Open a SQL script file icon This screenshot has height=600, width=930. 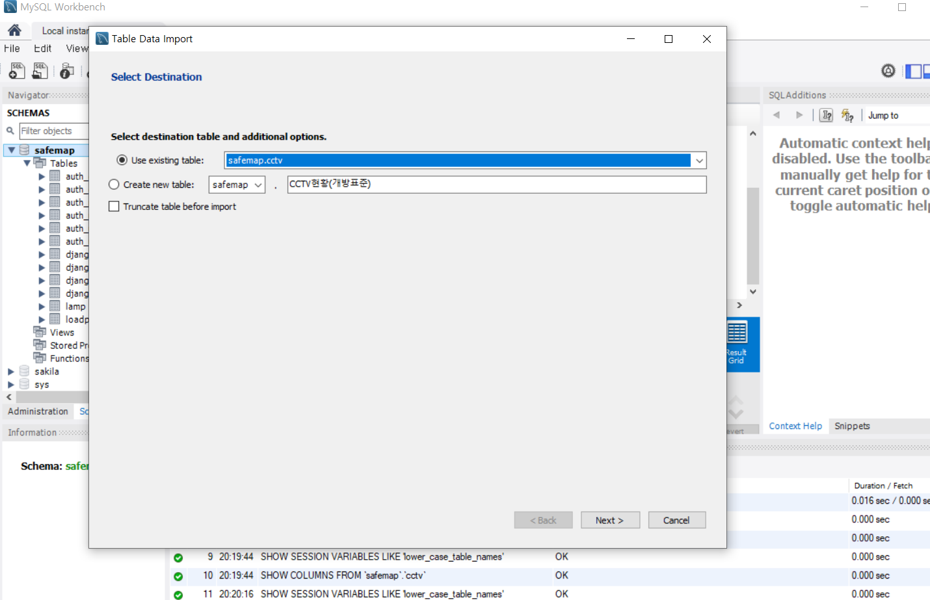tap(40, 71)
